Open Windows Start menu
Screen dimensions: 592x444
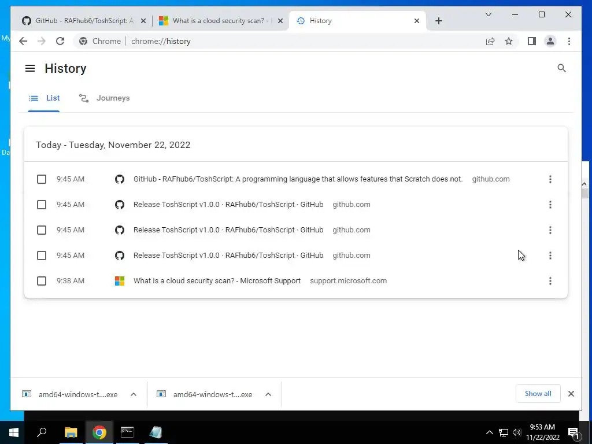click(14, 432)
